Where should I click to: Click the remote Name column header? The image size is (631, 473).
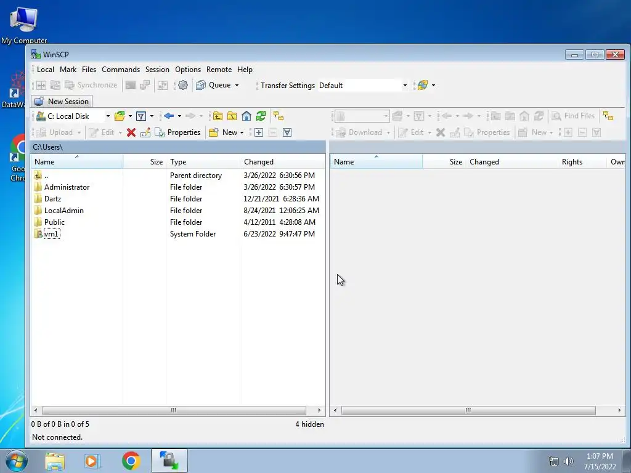(377, 162)
